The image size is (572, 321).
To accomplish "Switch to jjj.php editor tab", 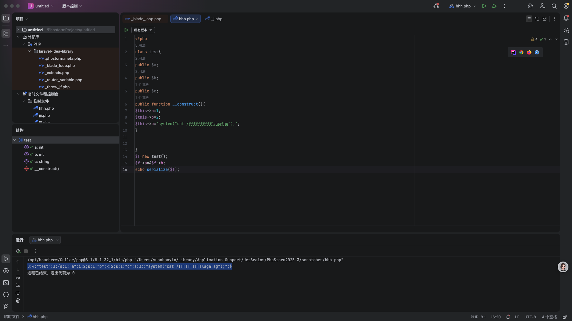I will (214, 19).
